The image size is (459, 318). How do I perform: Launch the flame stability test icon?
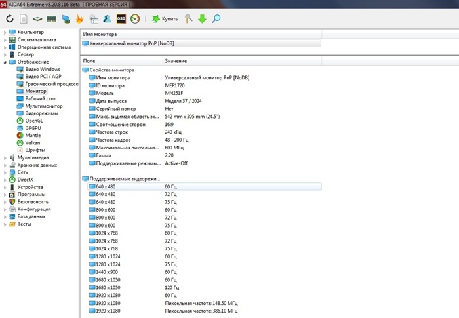[79, 19]
